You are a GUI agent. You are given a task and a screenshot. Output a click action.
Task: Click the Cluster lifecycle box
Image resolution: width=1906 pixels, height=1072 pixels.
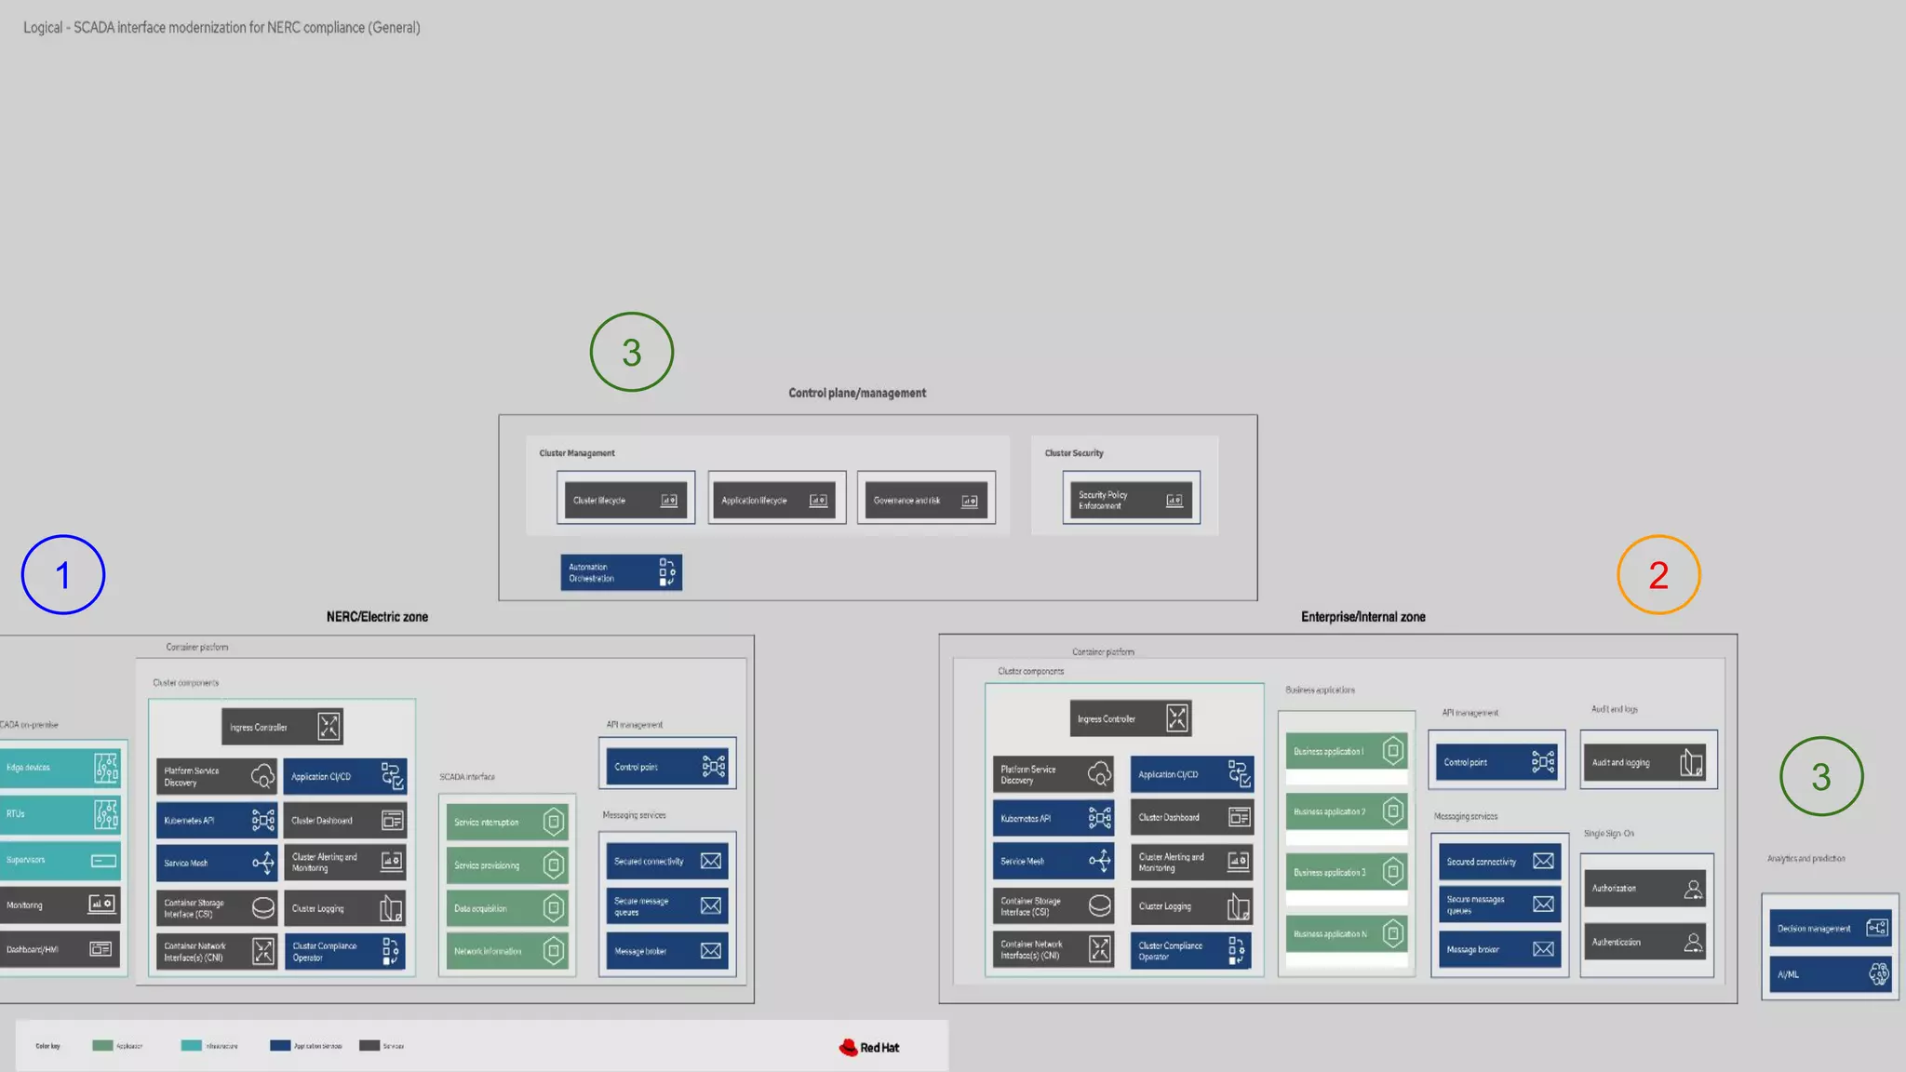click(x=625, y=500)
